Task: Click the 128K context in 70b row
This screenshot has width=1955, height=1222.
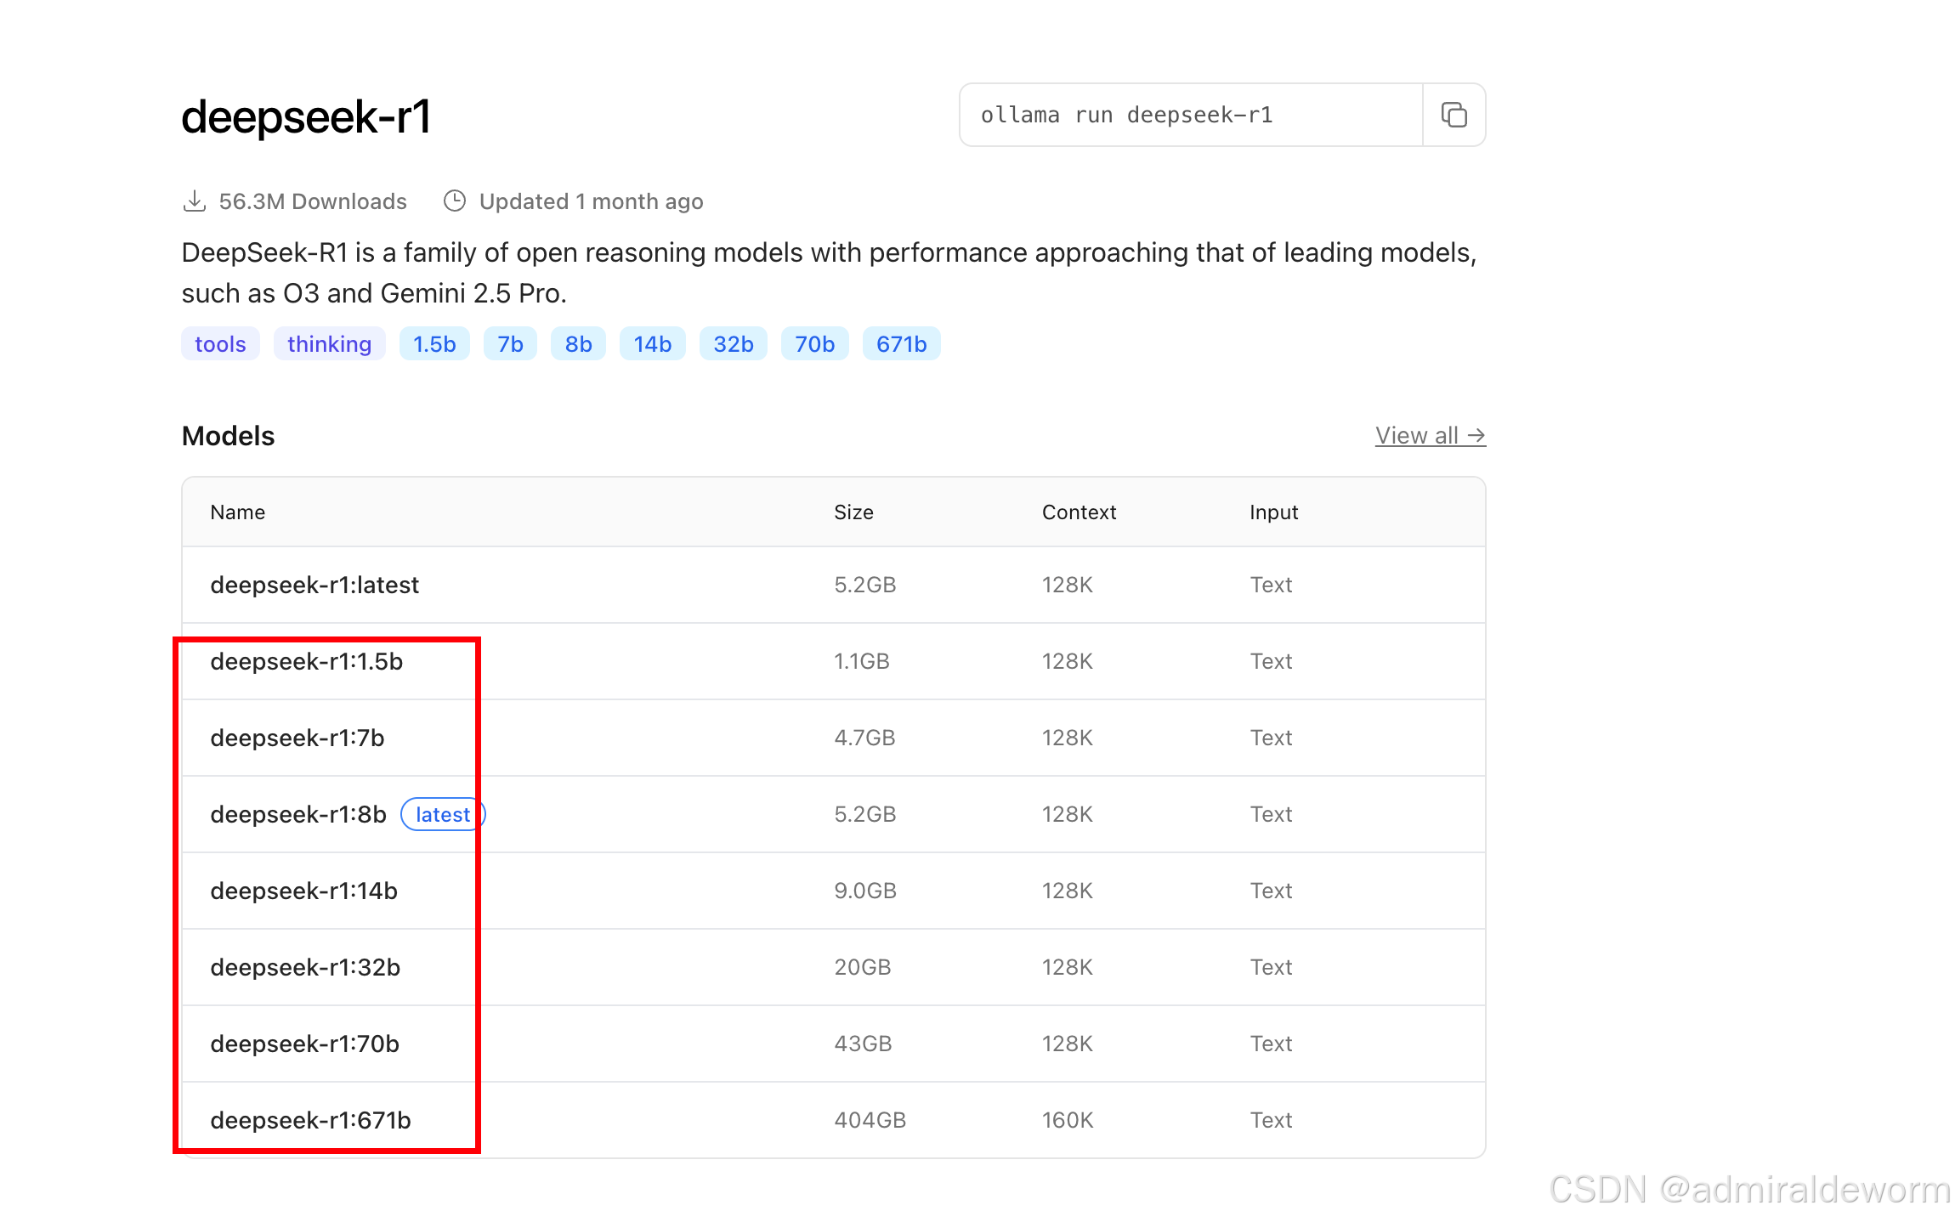Action: tap(1068, 1044)
